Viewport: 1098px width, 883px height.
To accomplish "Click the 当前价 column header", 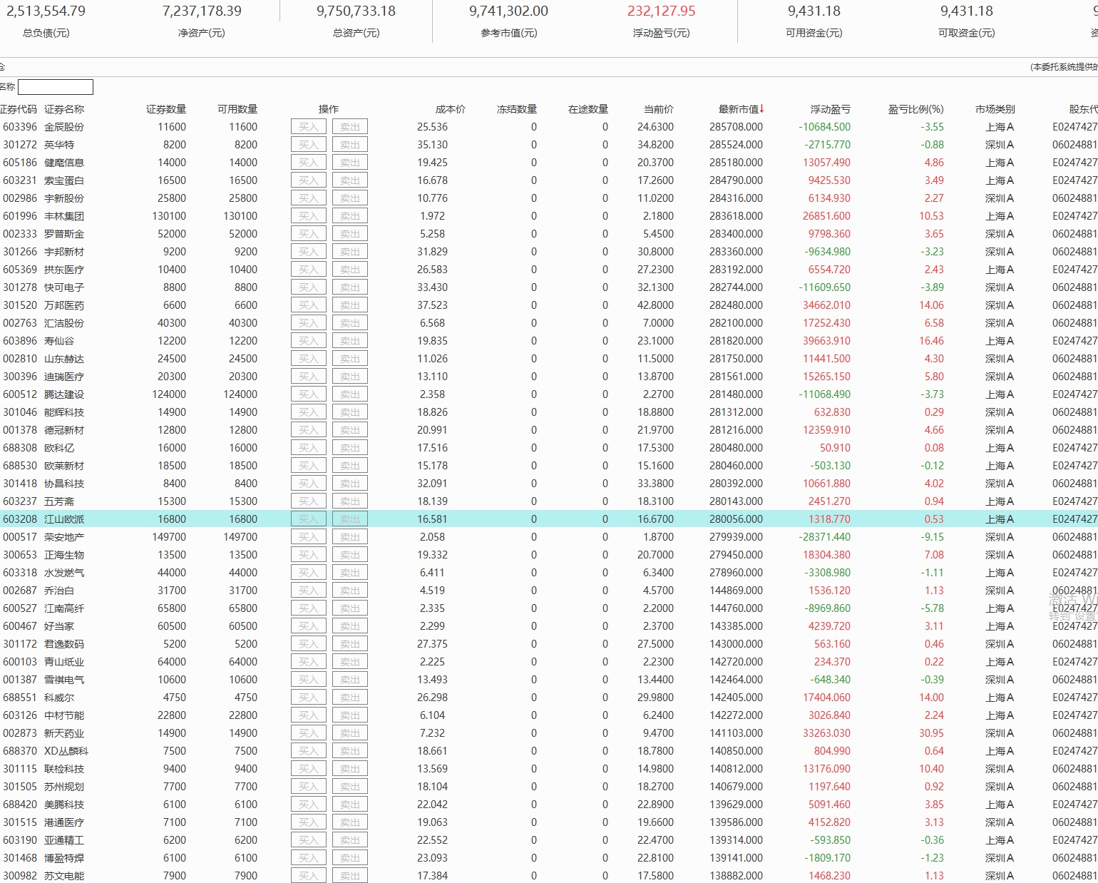I will [x=658, y=109].
